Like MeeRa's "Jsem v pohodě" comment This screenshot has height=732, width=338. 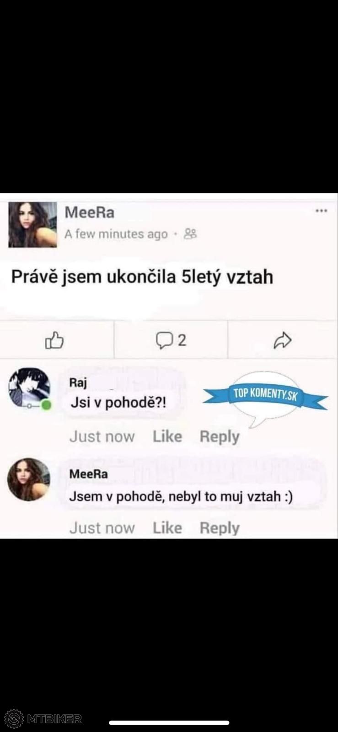(167, 528)
